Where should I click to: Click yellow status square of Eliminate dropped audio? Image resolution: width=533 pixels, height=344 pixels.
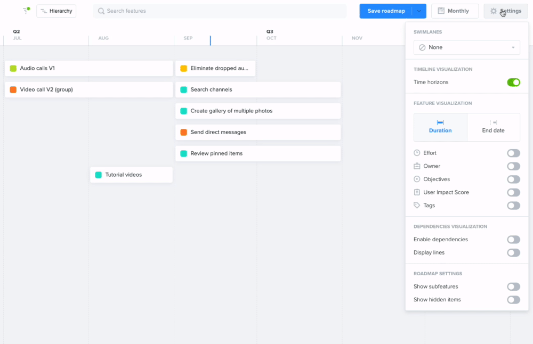183,68
